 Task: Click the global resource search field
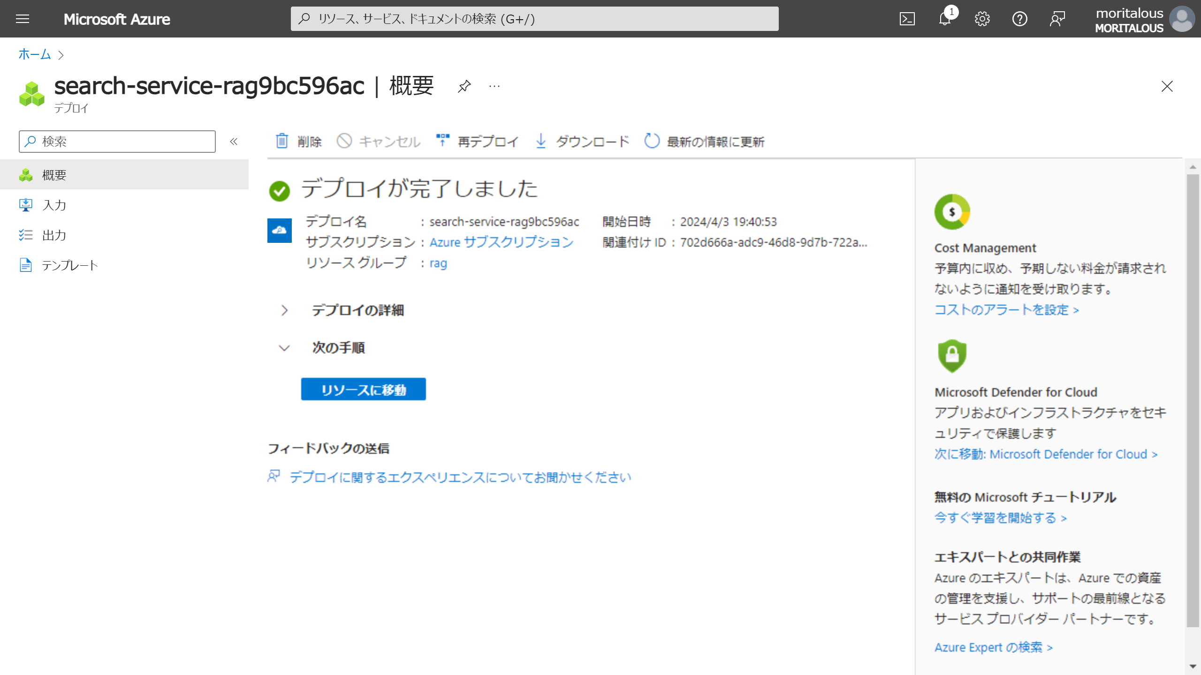coord(534,19)
